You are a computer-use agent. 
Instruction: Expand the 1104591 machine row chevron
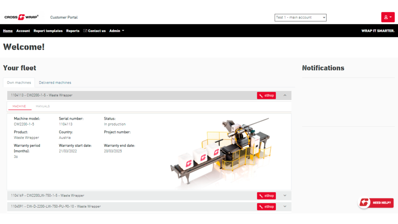point(285,207)
